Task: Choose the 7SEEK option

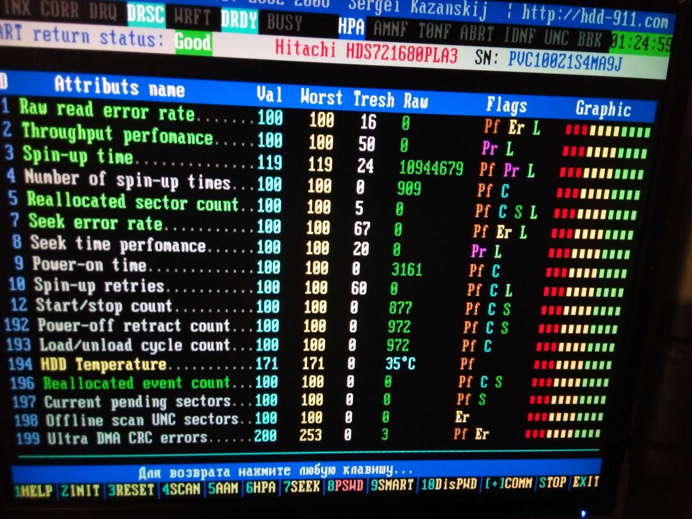Action: (x=301, y=486)
